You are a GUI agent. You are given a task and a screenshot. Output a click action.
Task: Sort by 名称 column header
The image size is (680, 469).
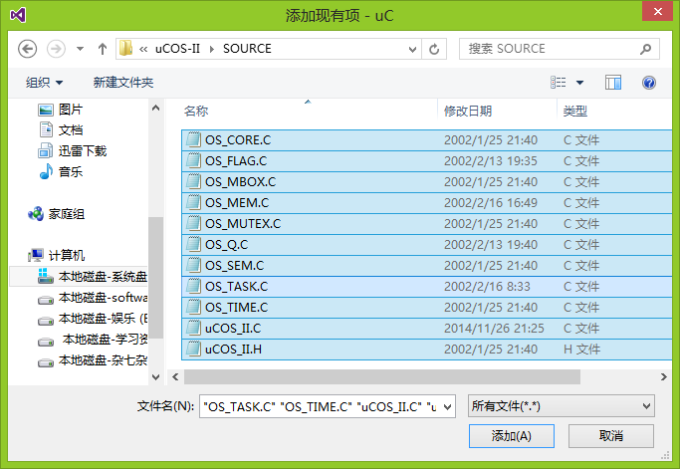click(x=196, y=112)
